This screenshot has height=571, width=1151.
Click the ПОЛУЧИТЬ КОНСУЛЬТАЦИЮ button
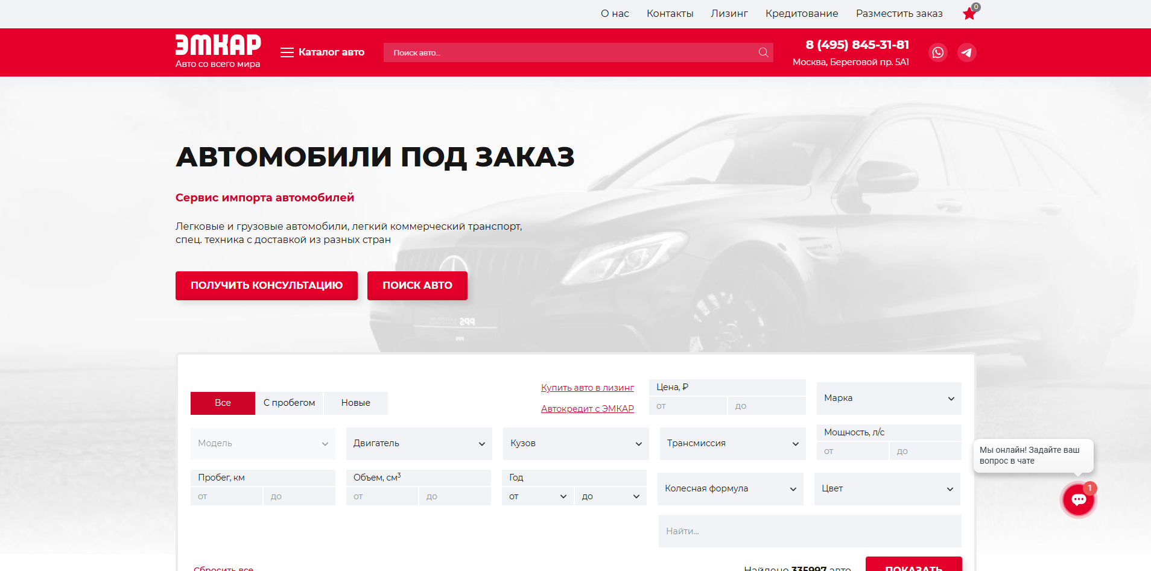(x=266, y=285)
